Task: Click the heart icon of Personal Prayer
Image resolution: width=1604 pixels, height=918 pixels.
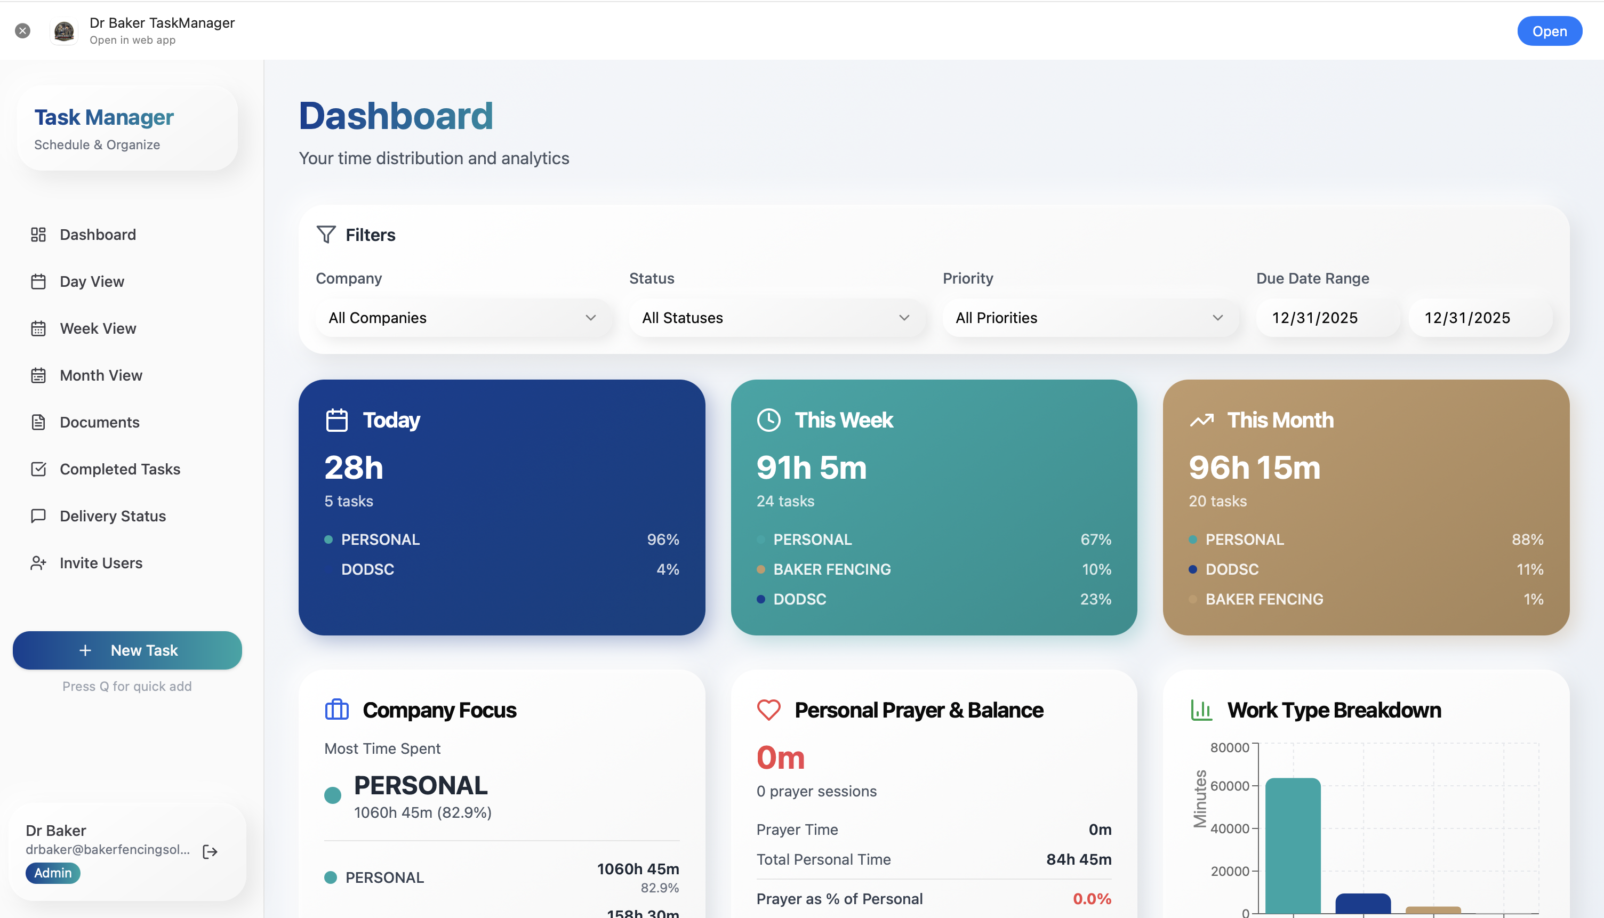Action: (x=768, y=710)
